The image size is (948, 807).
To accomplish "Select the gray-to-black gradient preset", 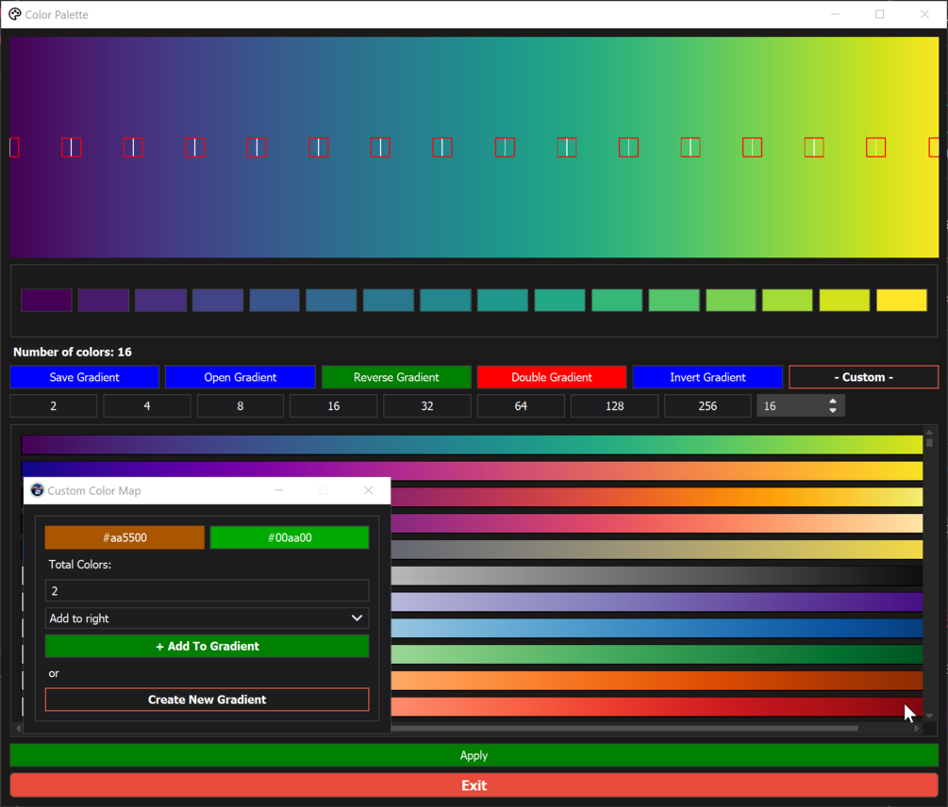I will (x=657, y=576).
